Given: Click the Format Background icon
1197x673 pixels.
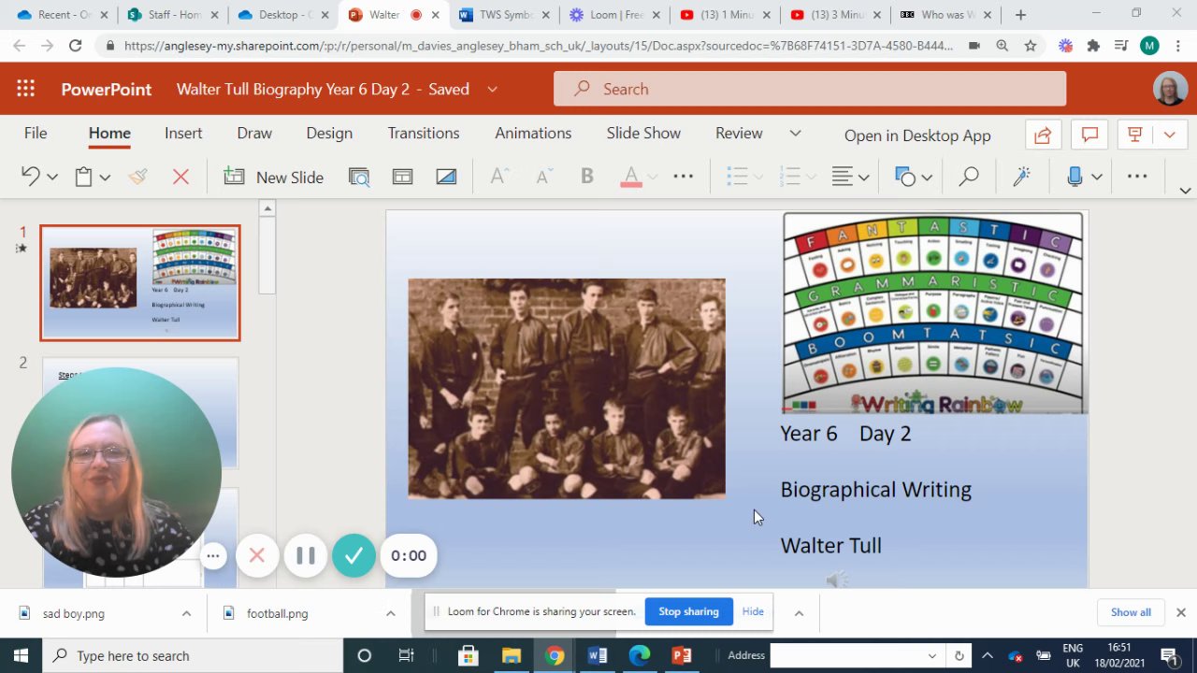Looking at the screenshot, I should tap(446, 177).
